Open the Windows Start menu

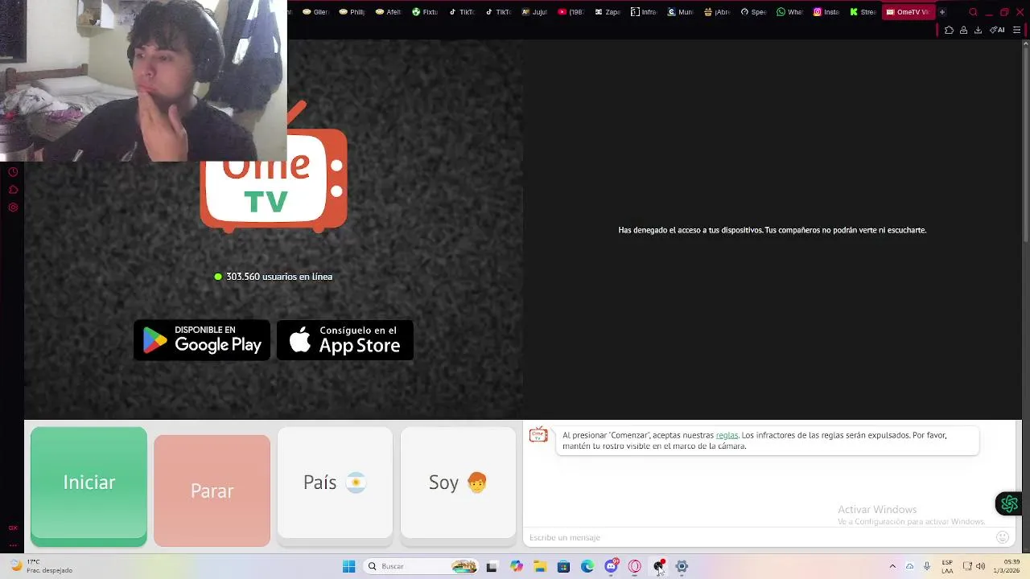(x=348, y=566)
